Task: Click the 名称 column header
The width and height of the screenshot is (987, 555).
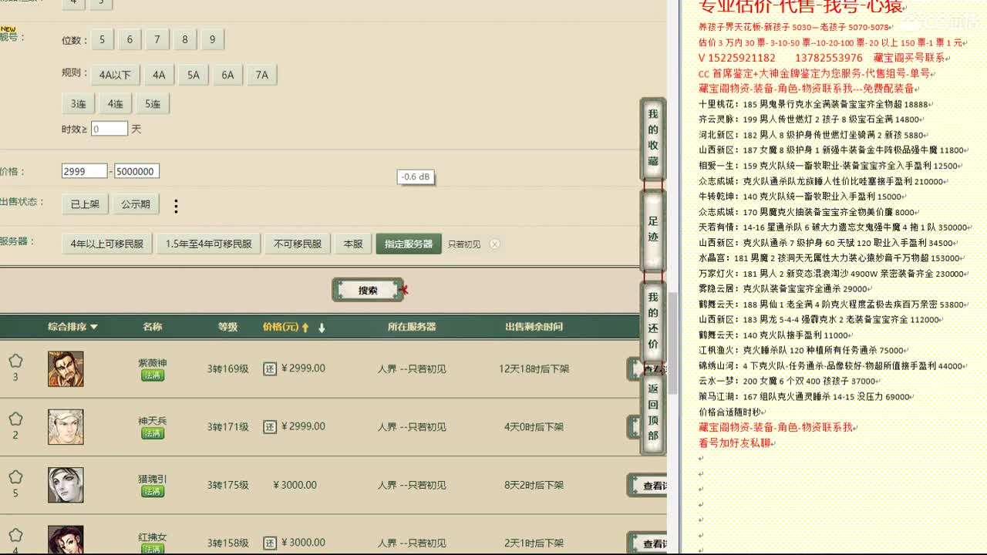Action: (x=153, y=327)
